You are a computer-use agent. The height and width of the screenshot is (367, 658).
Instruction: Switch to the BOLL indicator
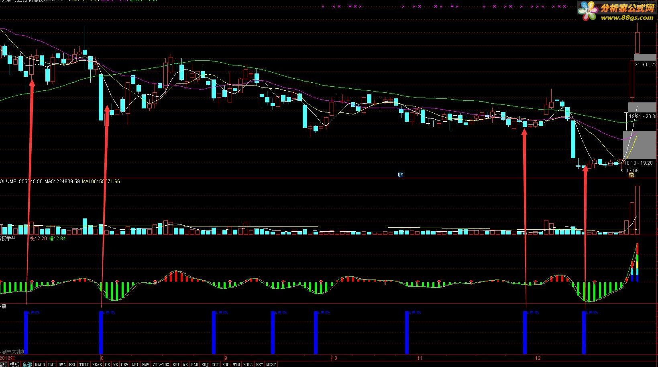248,365
